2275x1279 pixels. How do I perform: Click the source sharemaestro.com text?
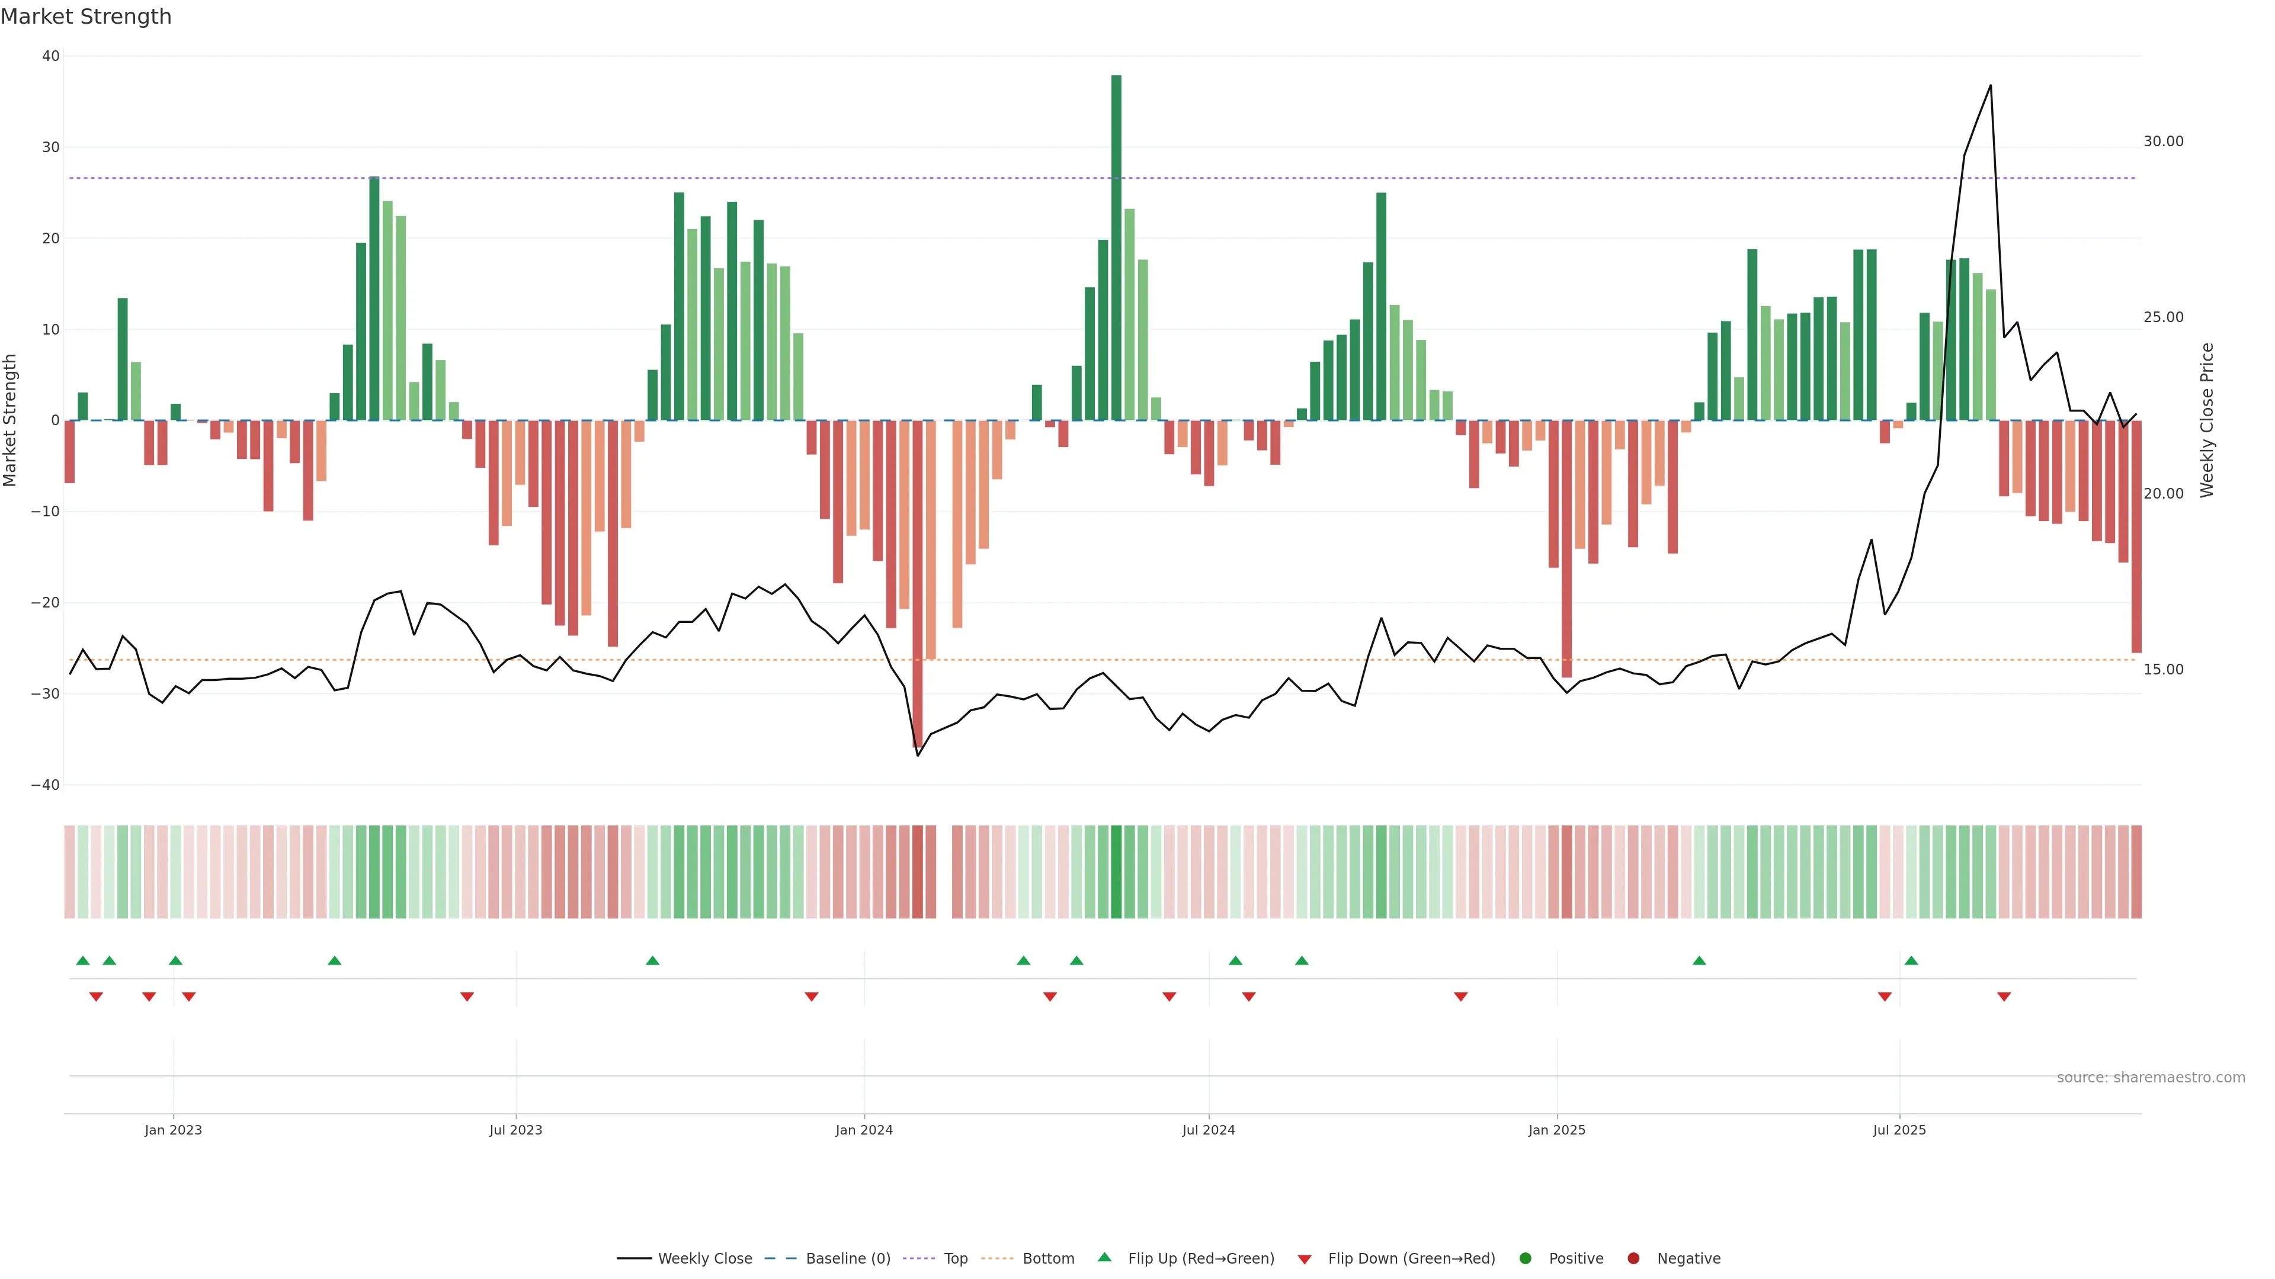pyautogui.click(x=2151, y=1077)
